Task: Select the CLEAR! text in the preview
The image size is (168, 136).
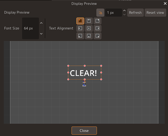Action: click(83, 73)
